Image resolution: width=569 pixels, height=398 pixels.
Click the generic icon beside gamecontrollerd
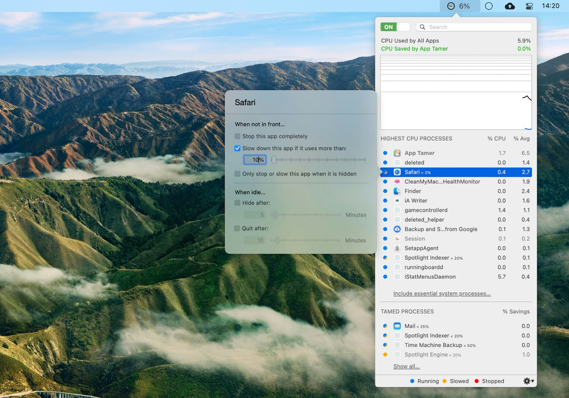397,210
